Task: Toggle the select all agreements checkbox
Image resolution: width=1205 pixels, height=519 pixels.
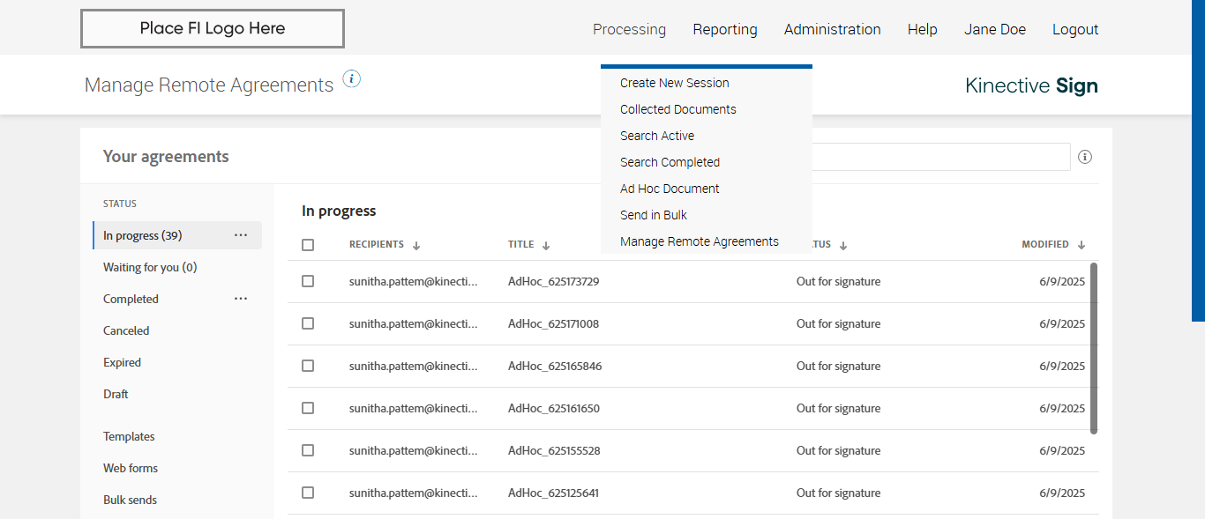Action: click(x=308, y=245)
